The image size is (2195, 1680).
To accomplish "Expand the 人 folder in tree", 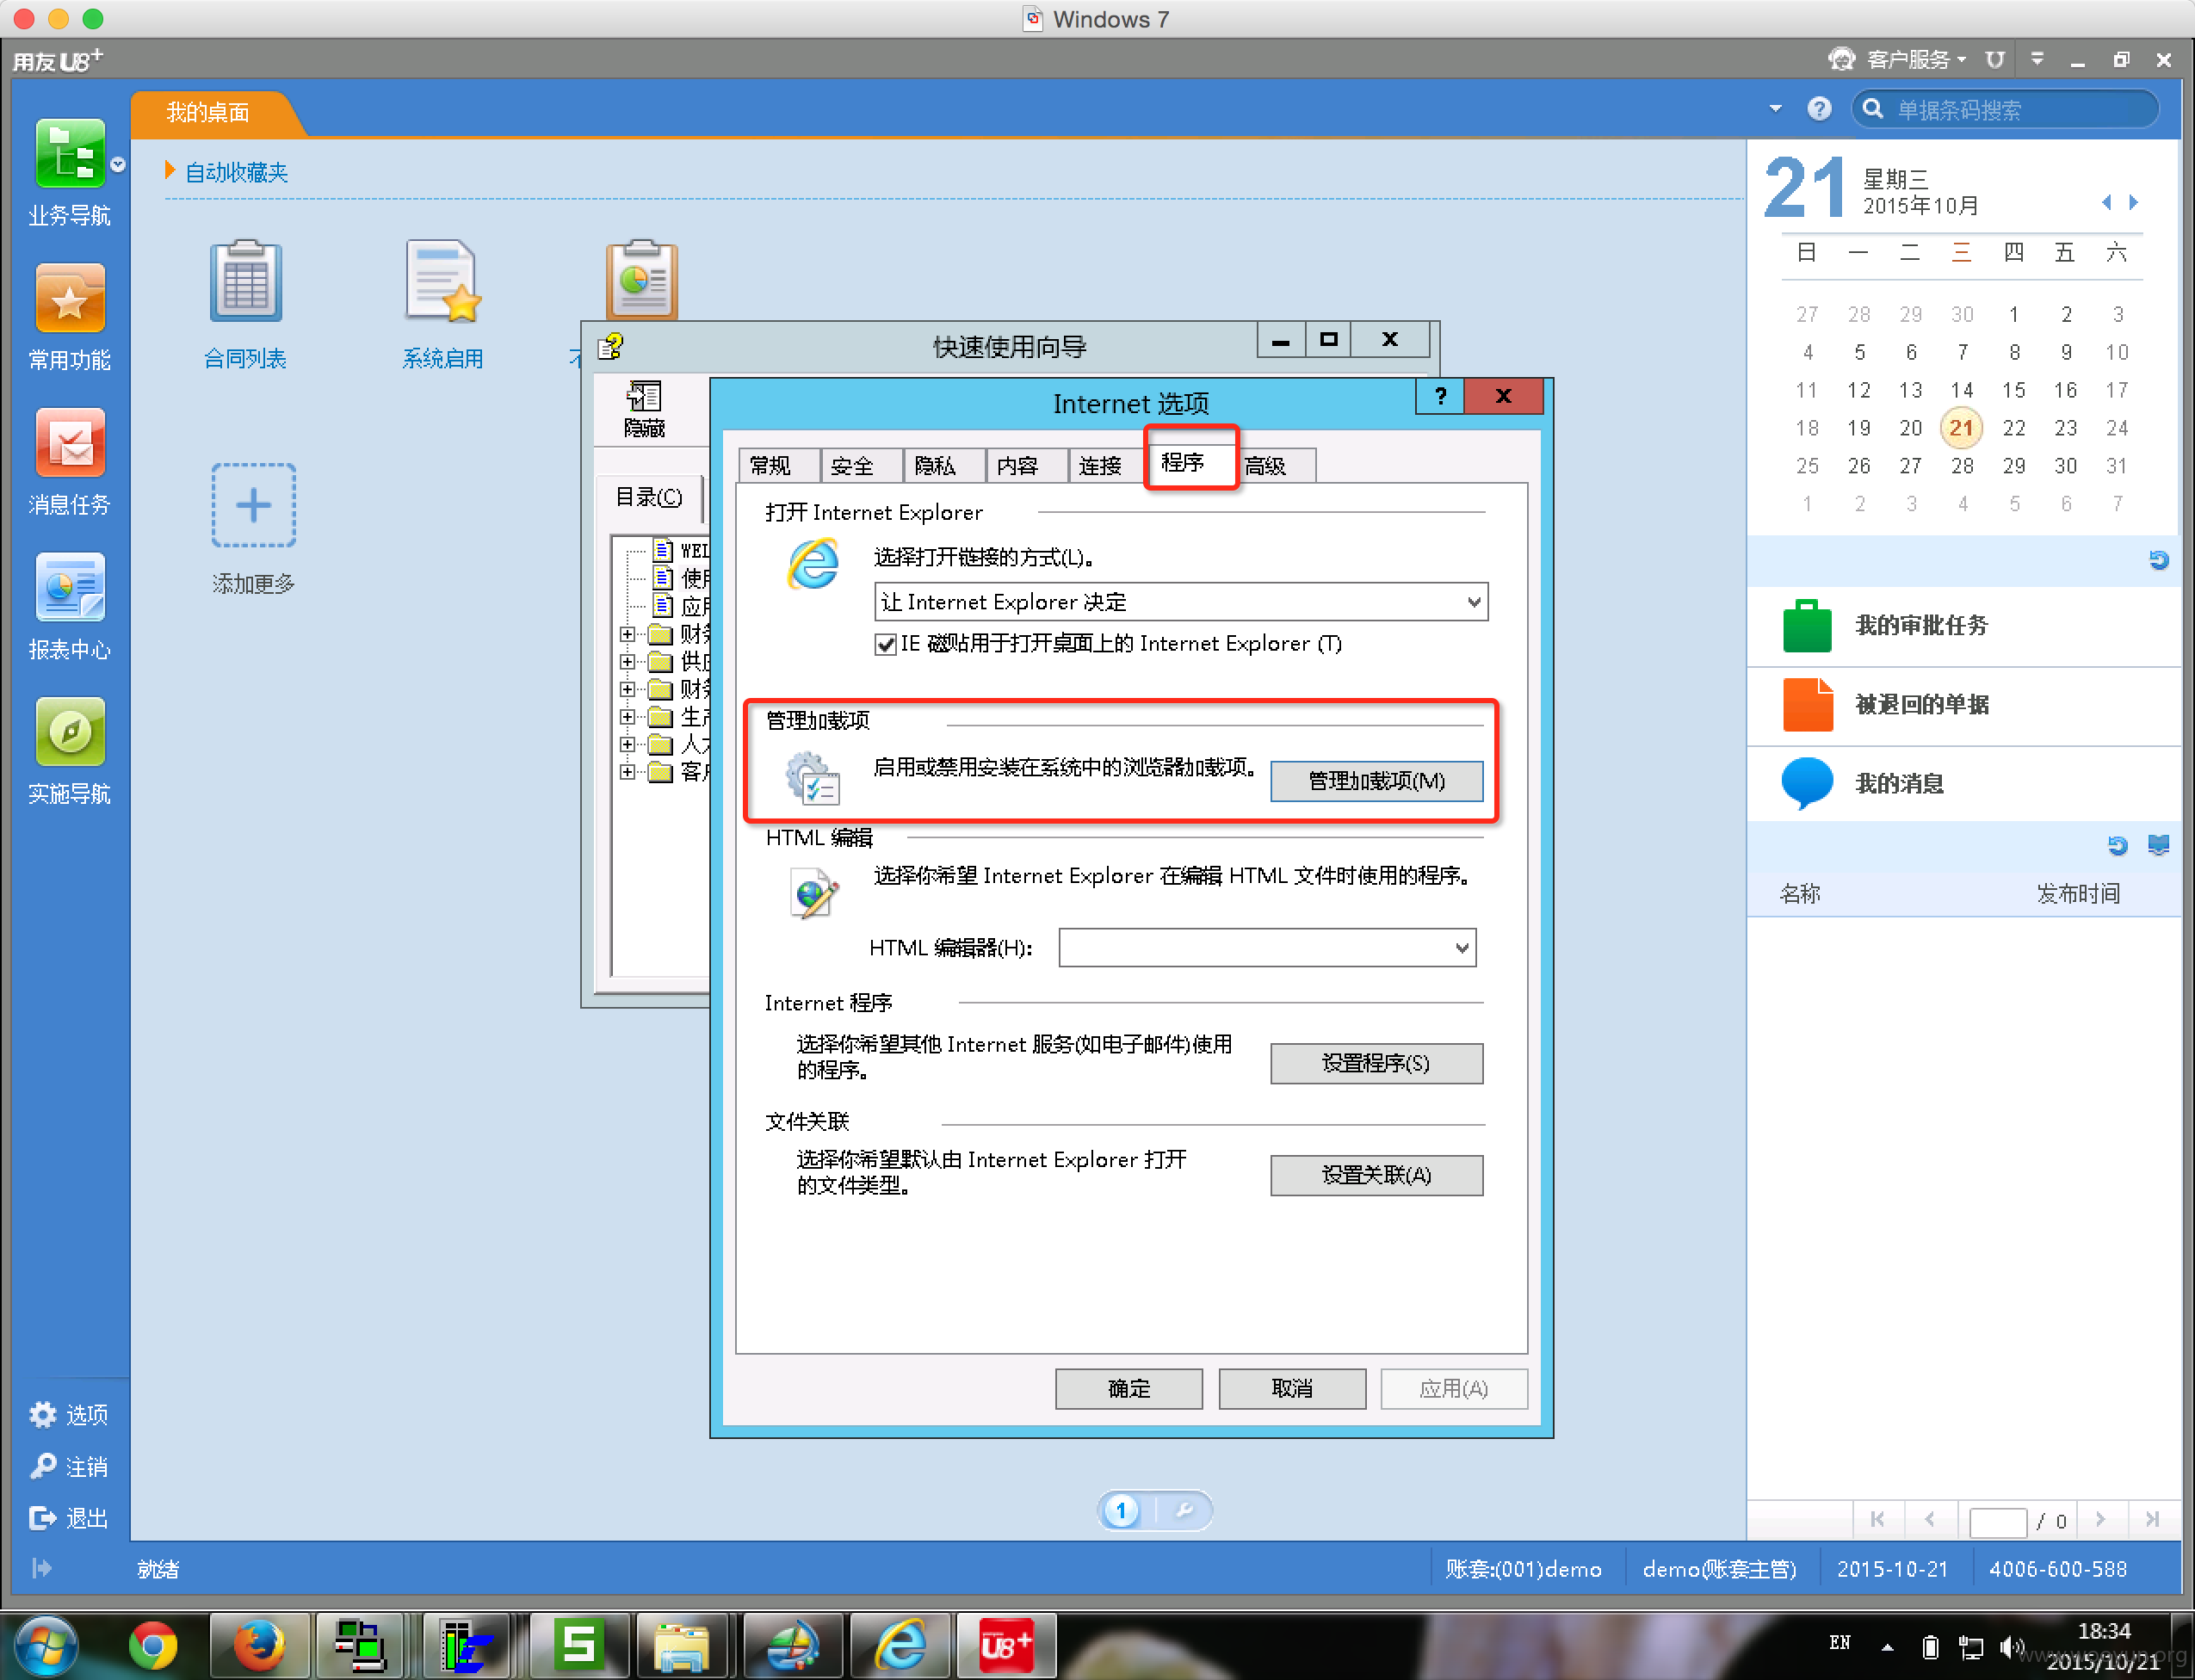I will pos(627,744).
